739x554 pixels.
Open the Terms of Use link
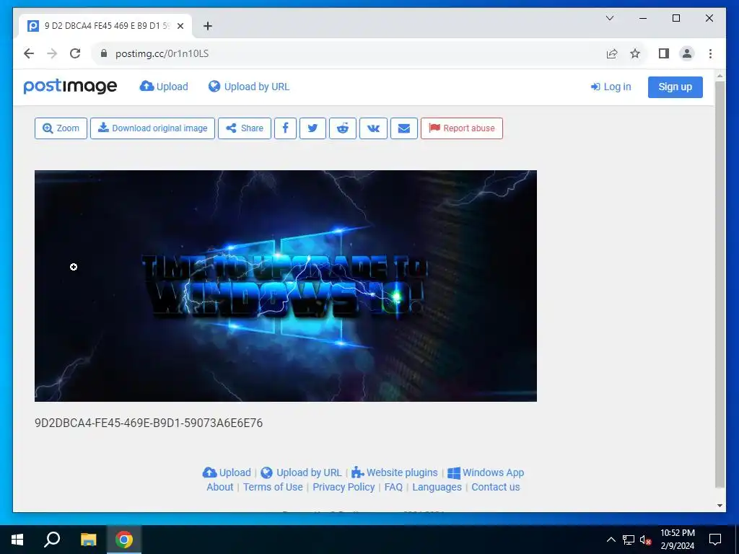tap(273, 487)
